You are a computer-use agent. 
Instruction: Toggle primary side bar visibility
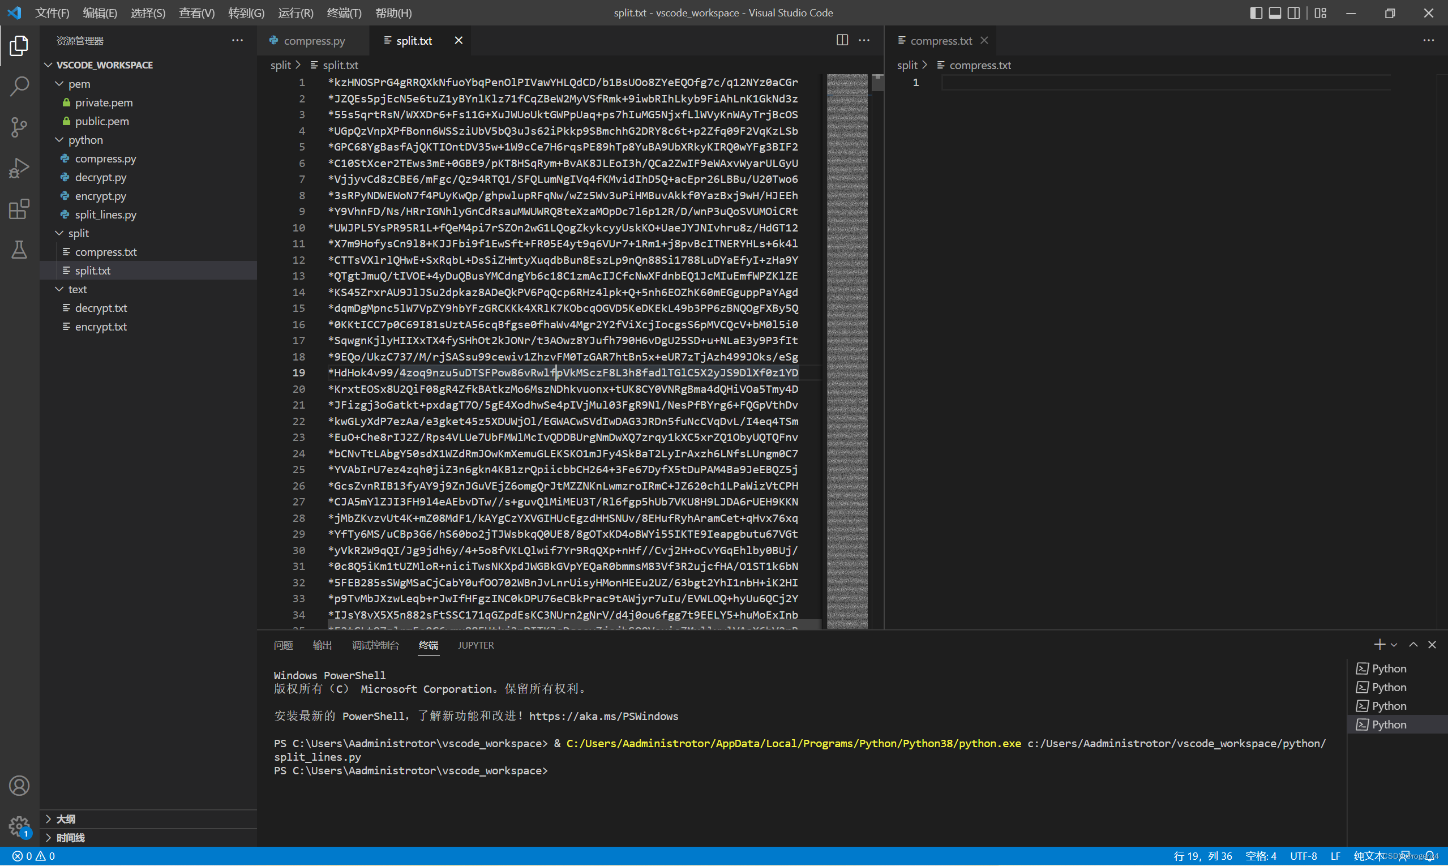[x=1256, y=13]
